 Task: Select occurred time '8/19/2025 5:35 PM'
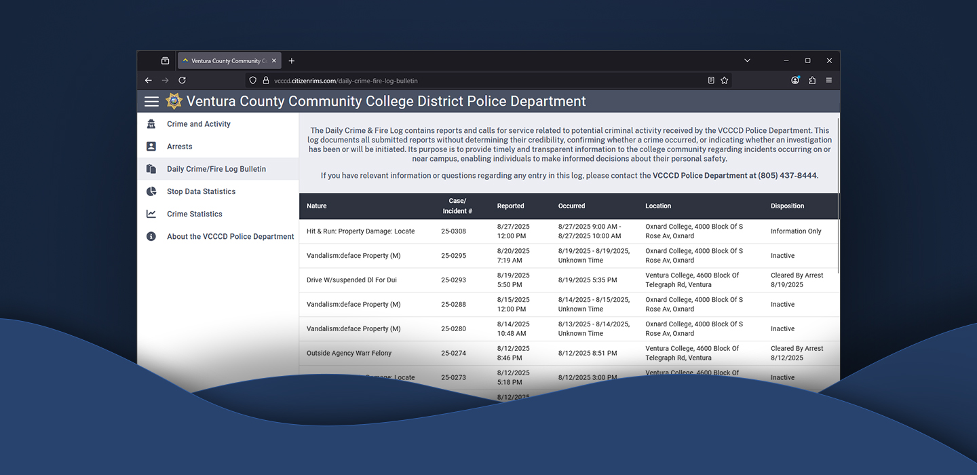[588, 280]
